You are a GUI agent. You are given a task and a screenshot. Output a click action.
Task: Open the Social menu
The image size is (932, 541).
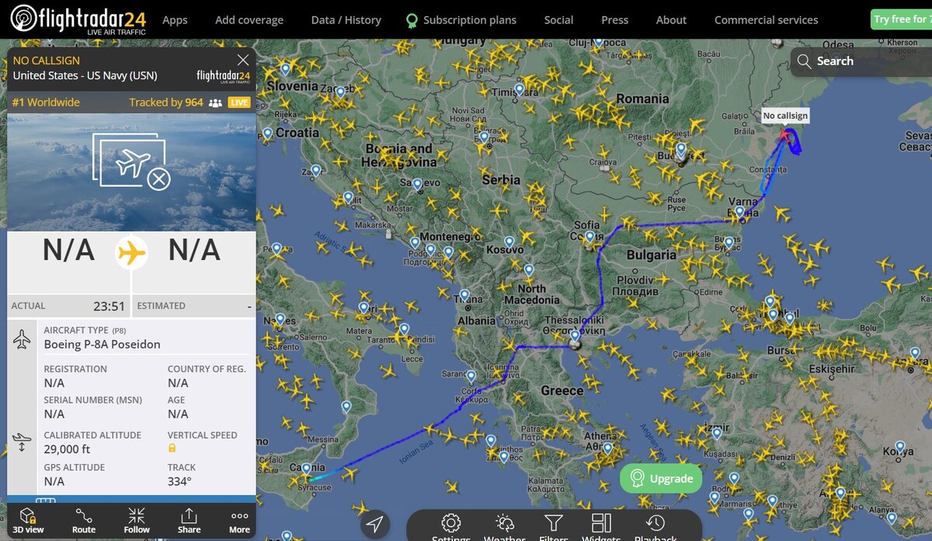pyautogui.click(x=558, y=20)
